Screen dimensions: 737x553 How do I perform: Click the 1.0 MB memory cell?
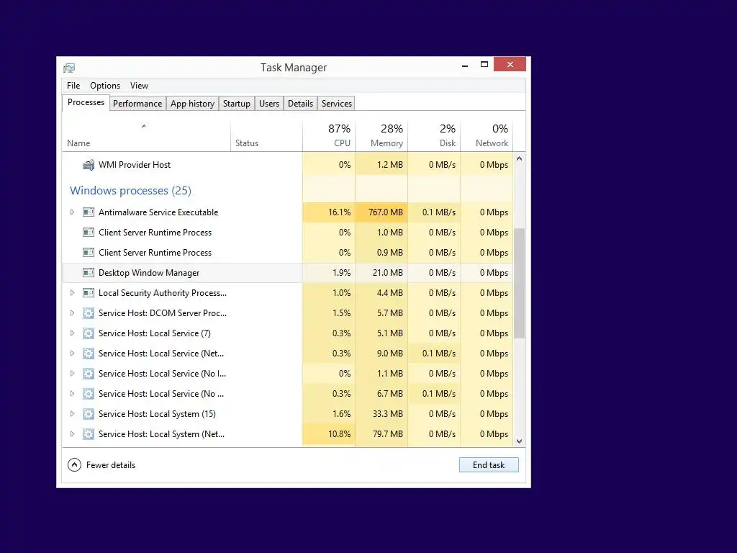(381, 233)
